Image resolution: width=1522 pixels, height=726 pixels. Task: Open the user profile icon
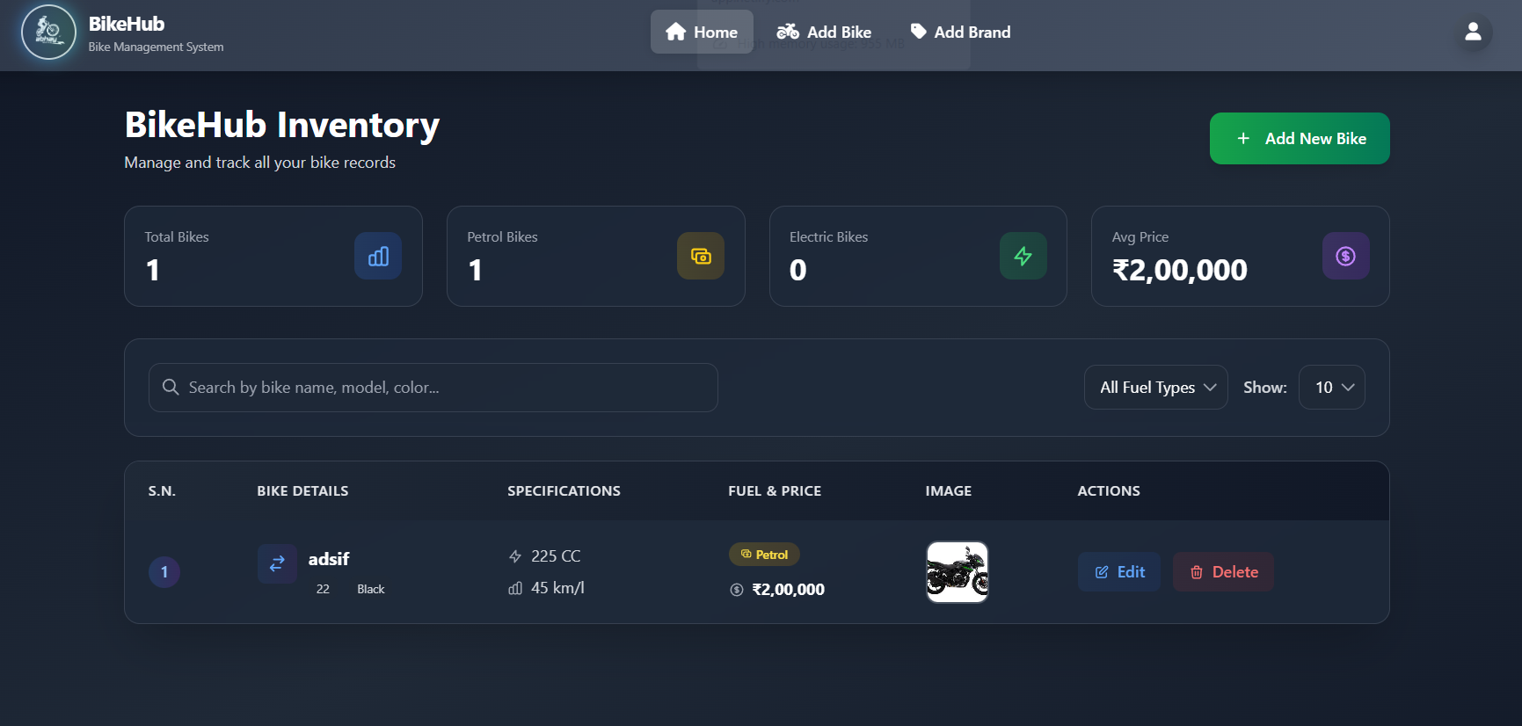pos(1473,33)
